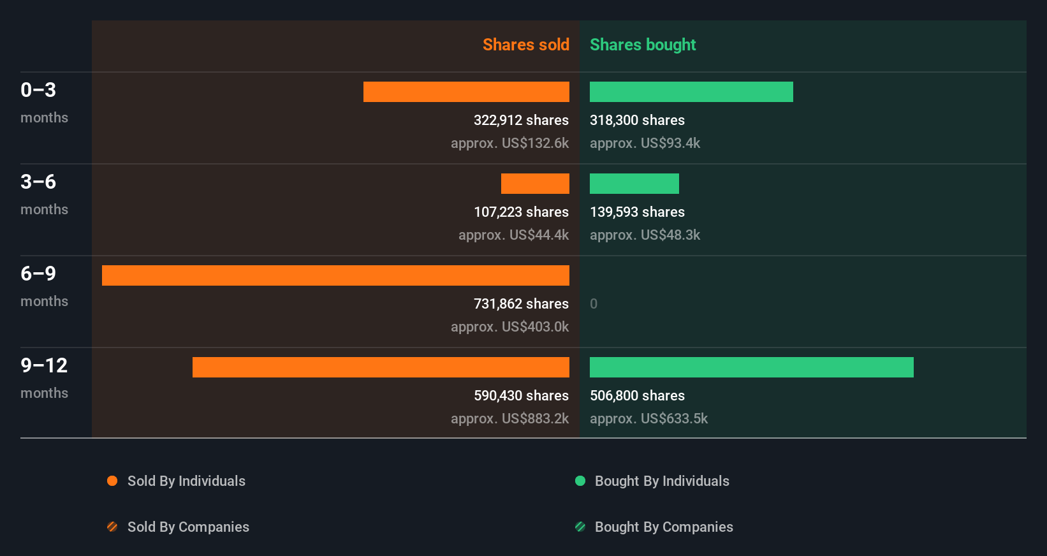
Task: Click the 139,593 shares value
Action: click(x=637, y=212)
